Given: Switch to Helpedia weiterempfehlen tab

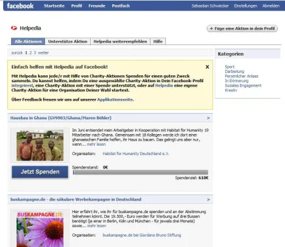Looking at the screenshot, I should click(120, 41).
